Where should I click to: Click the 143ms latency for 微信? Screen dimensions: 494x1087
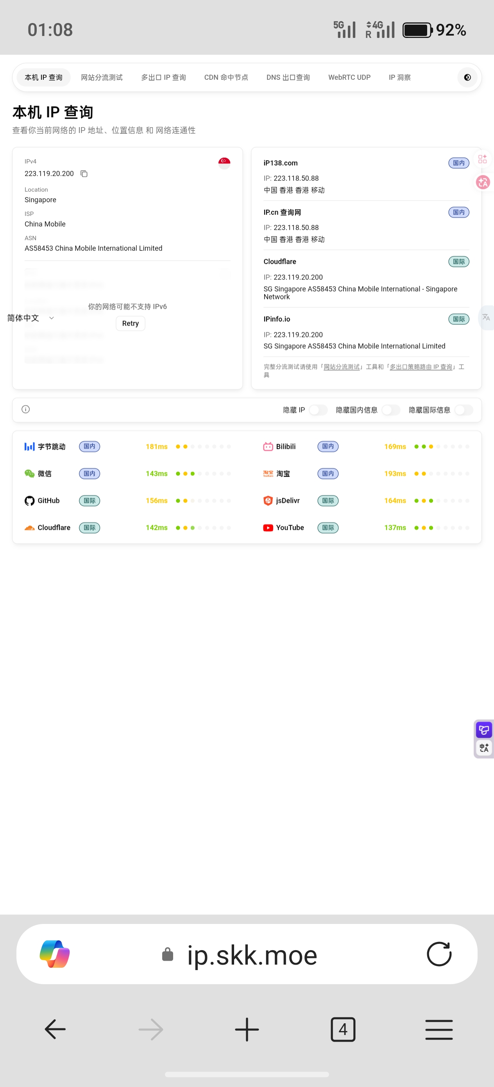pos(156,474)
